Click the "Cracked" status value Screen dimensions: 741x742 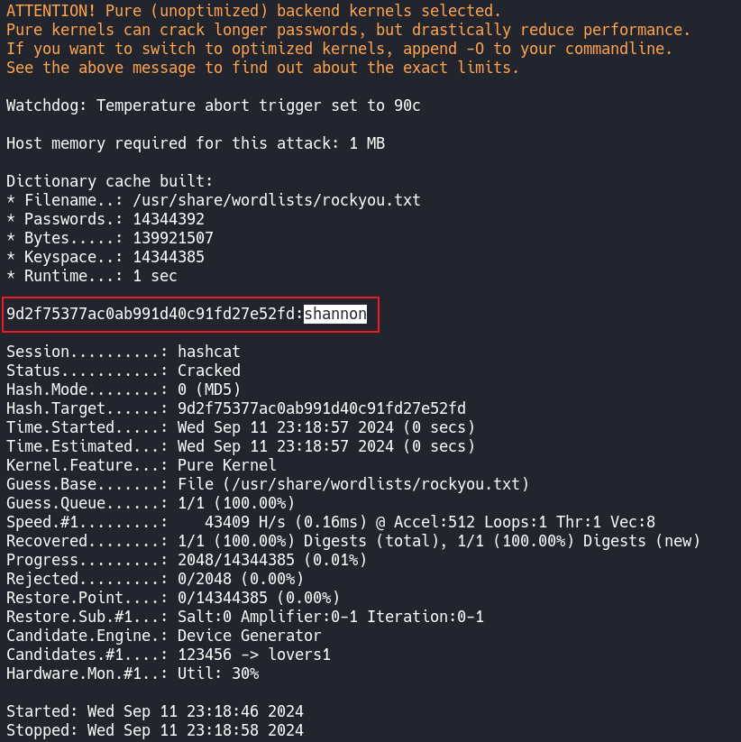(x=208, y=371)
